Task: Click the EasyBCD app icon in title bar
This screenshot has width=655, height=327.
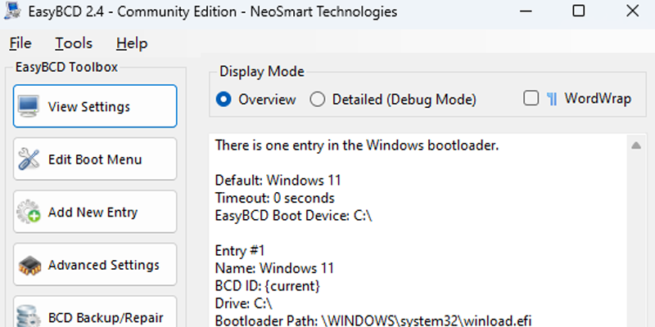Action: pyautogui.click(x=12, y=11)
